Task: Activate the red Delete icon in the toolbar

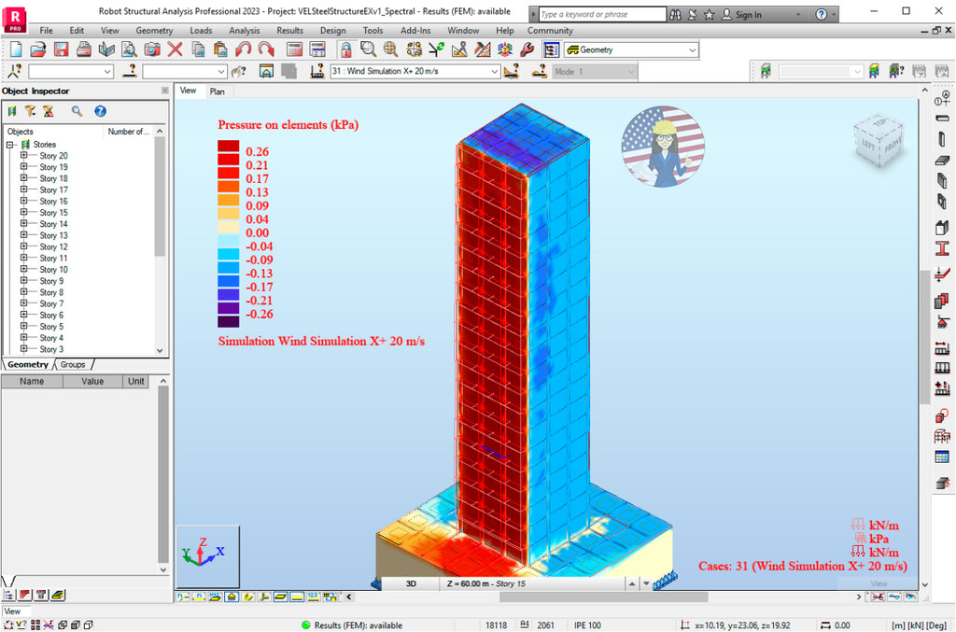Action: tap(175, 49)
